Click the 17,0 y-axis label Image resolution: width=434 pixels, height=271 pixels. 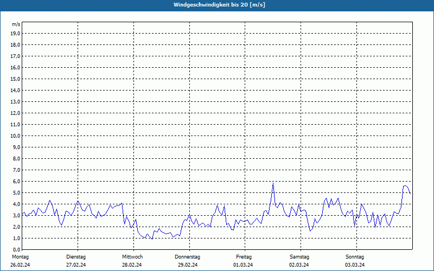[15, 56]
